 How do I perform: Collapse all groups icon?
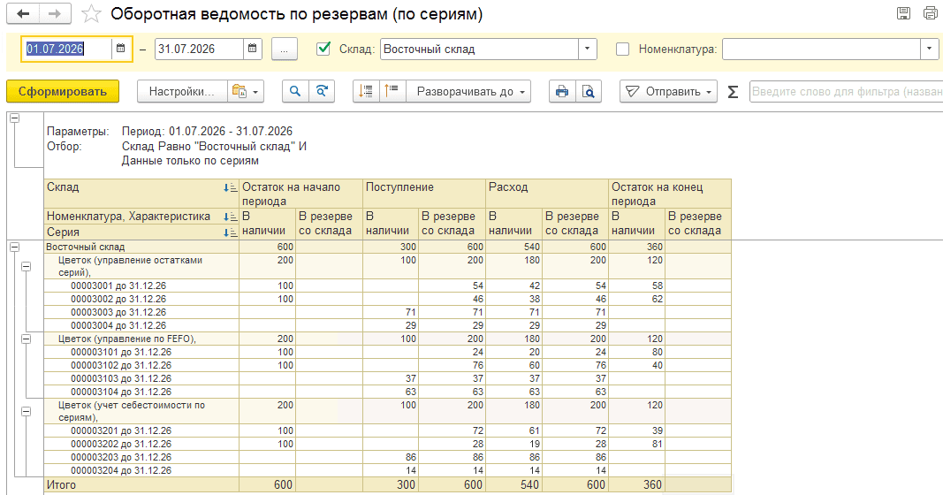(x=392, y=91)
